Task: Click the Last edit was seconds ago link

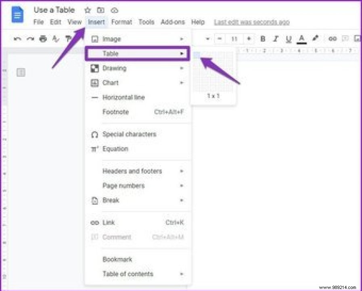Action: tap(251, 22)
